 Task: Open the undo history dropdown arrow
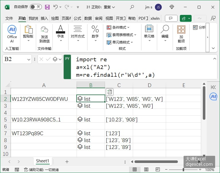tap(61, 7)
